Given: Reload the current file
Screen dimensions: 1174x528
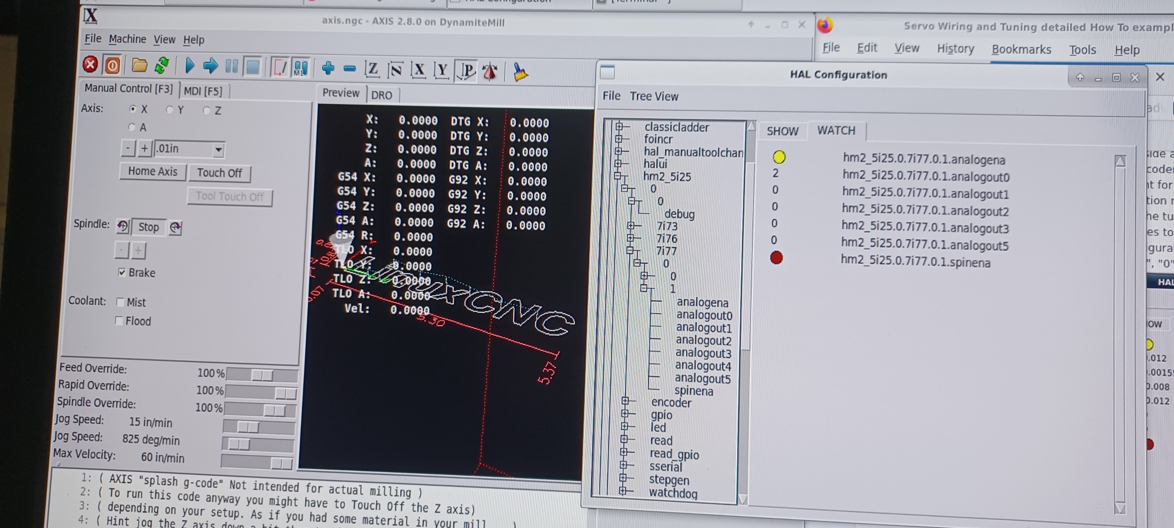Looking at the screenshot, I should 161,66.
